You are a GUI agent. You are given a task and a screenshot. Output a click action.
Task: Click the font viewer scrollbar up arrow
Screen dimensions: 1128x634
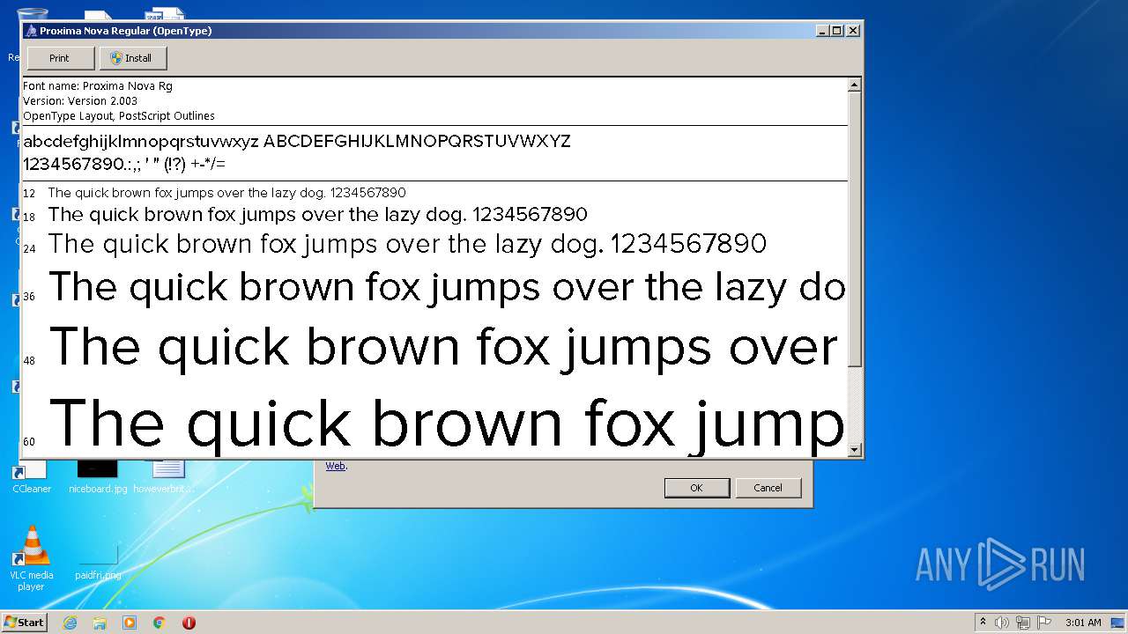tap(854, 85)
